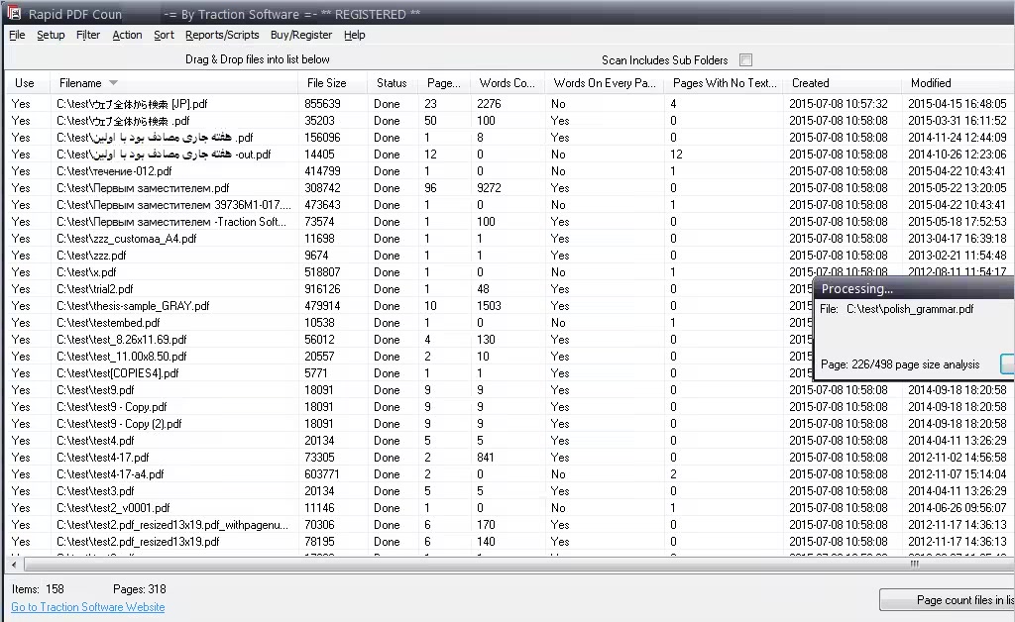Sort the list by File Size column
Screen dimensions: 1015x622
[x=326, y=83]
